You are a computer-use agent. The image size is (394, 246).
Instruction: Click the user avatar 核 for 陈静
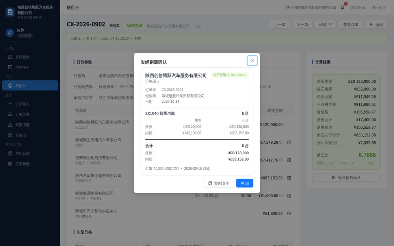(10, 33)
